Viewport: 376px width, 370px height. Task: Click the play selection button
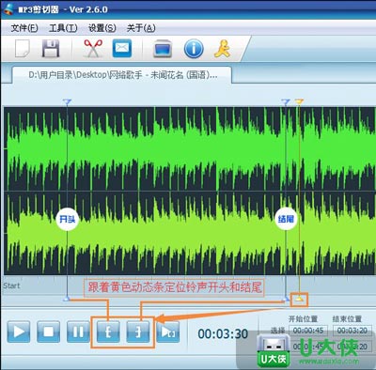point(168,331)
